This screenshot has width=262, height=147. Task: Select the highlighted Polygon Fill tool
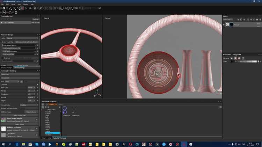pos(22,8)
